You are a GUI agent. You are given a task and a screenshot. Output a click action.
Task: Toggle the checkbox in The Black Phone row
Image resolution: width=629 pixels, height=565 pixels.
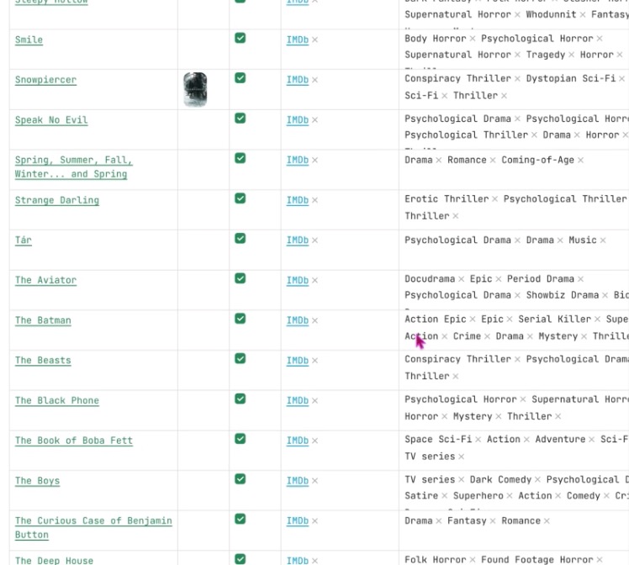coord(240,399)
